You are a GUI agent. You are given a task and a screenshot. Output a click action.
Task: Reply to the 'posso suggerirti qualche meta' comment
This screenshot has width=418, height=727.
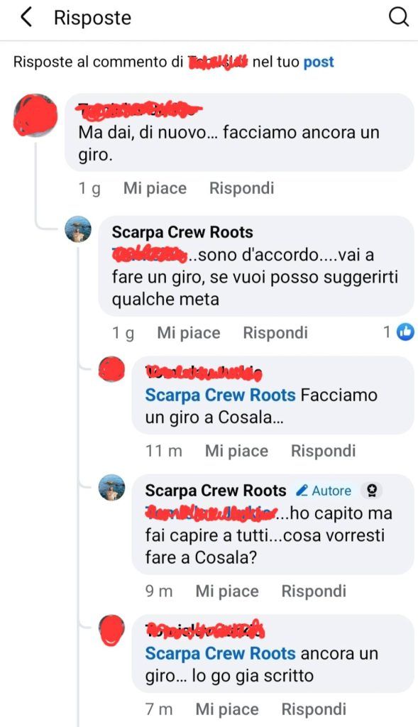tap(275, 333)
